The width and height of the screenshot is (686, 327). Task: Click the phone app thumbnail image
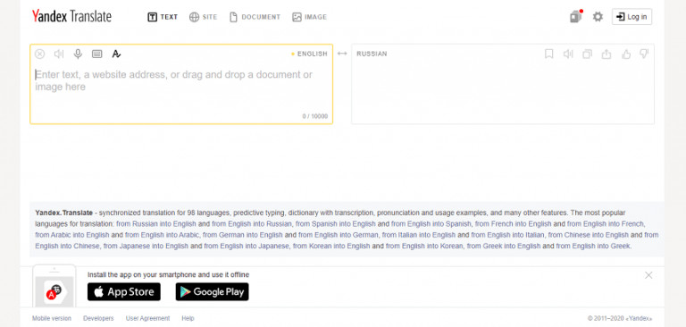(x=54, y=287)
